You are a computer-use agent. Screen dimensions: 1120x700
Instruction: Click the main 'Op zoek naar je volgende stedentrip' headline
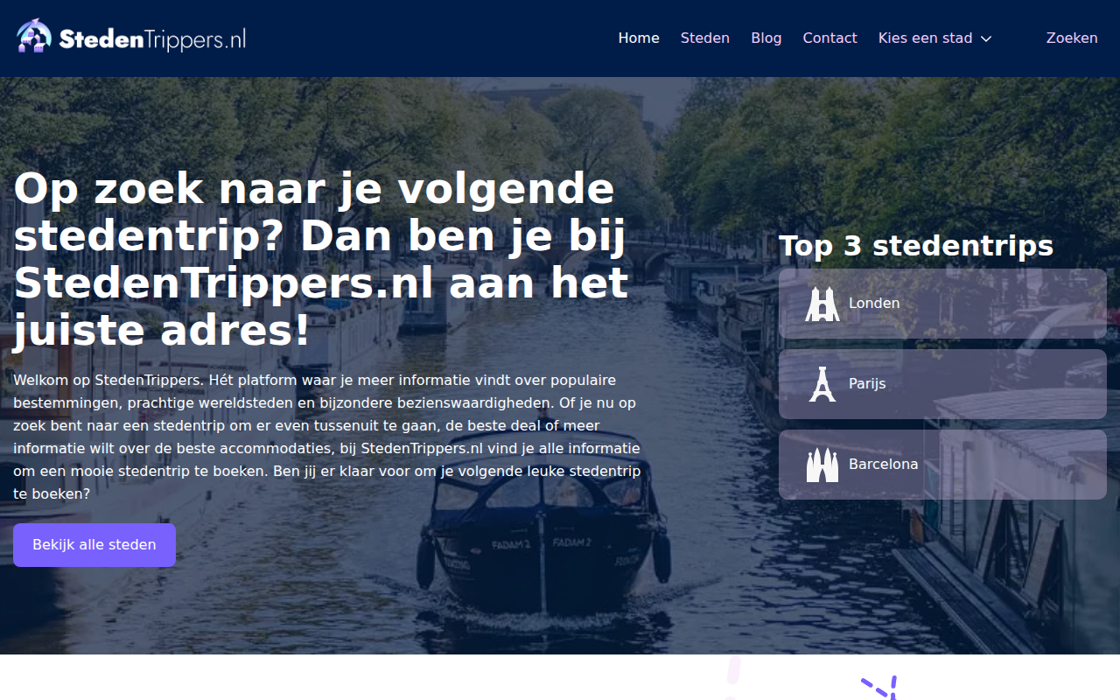321,260
